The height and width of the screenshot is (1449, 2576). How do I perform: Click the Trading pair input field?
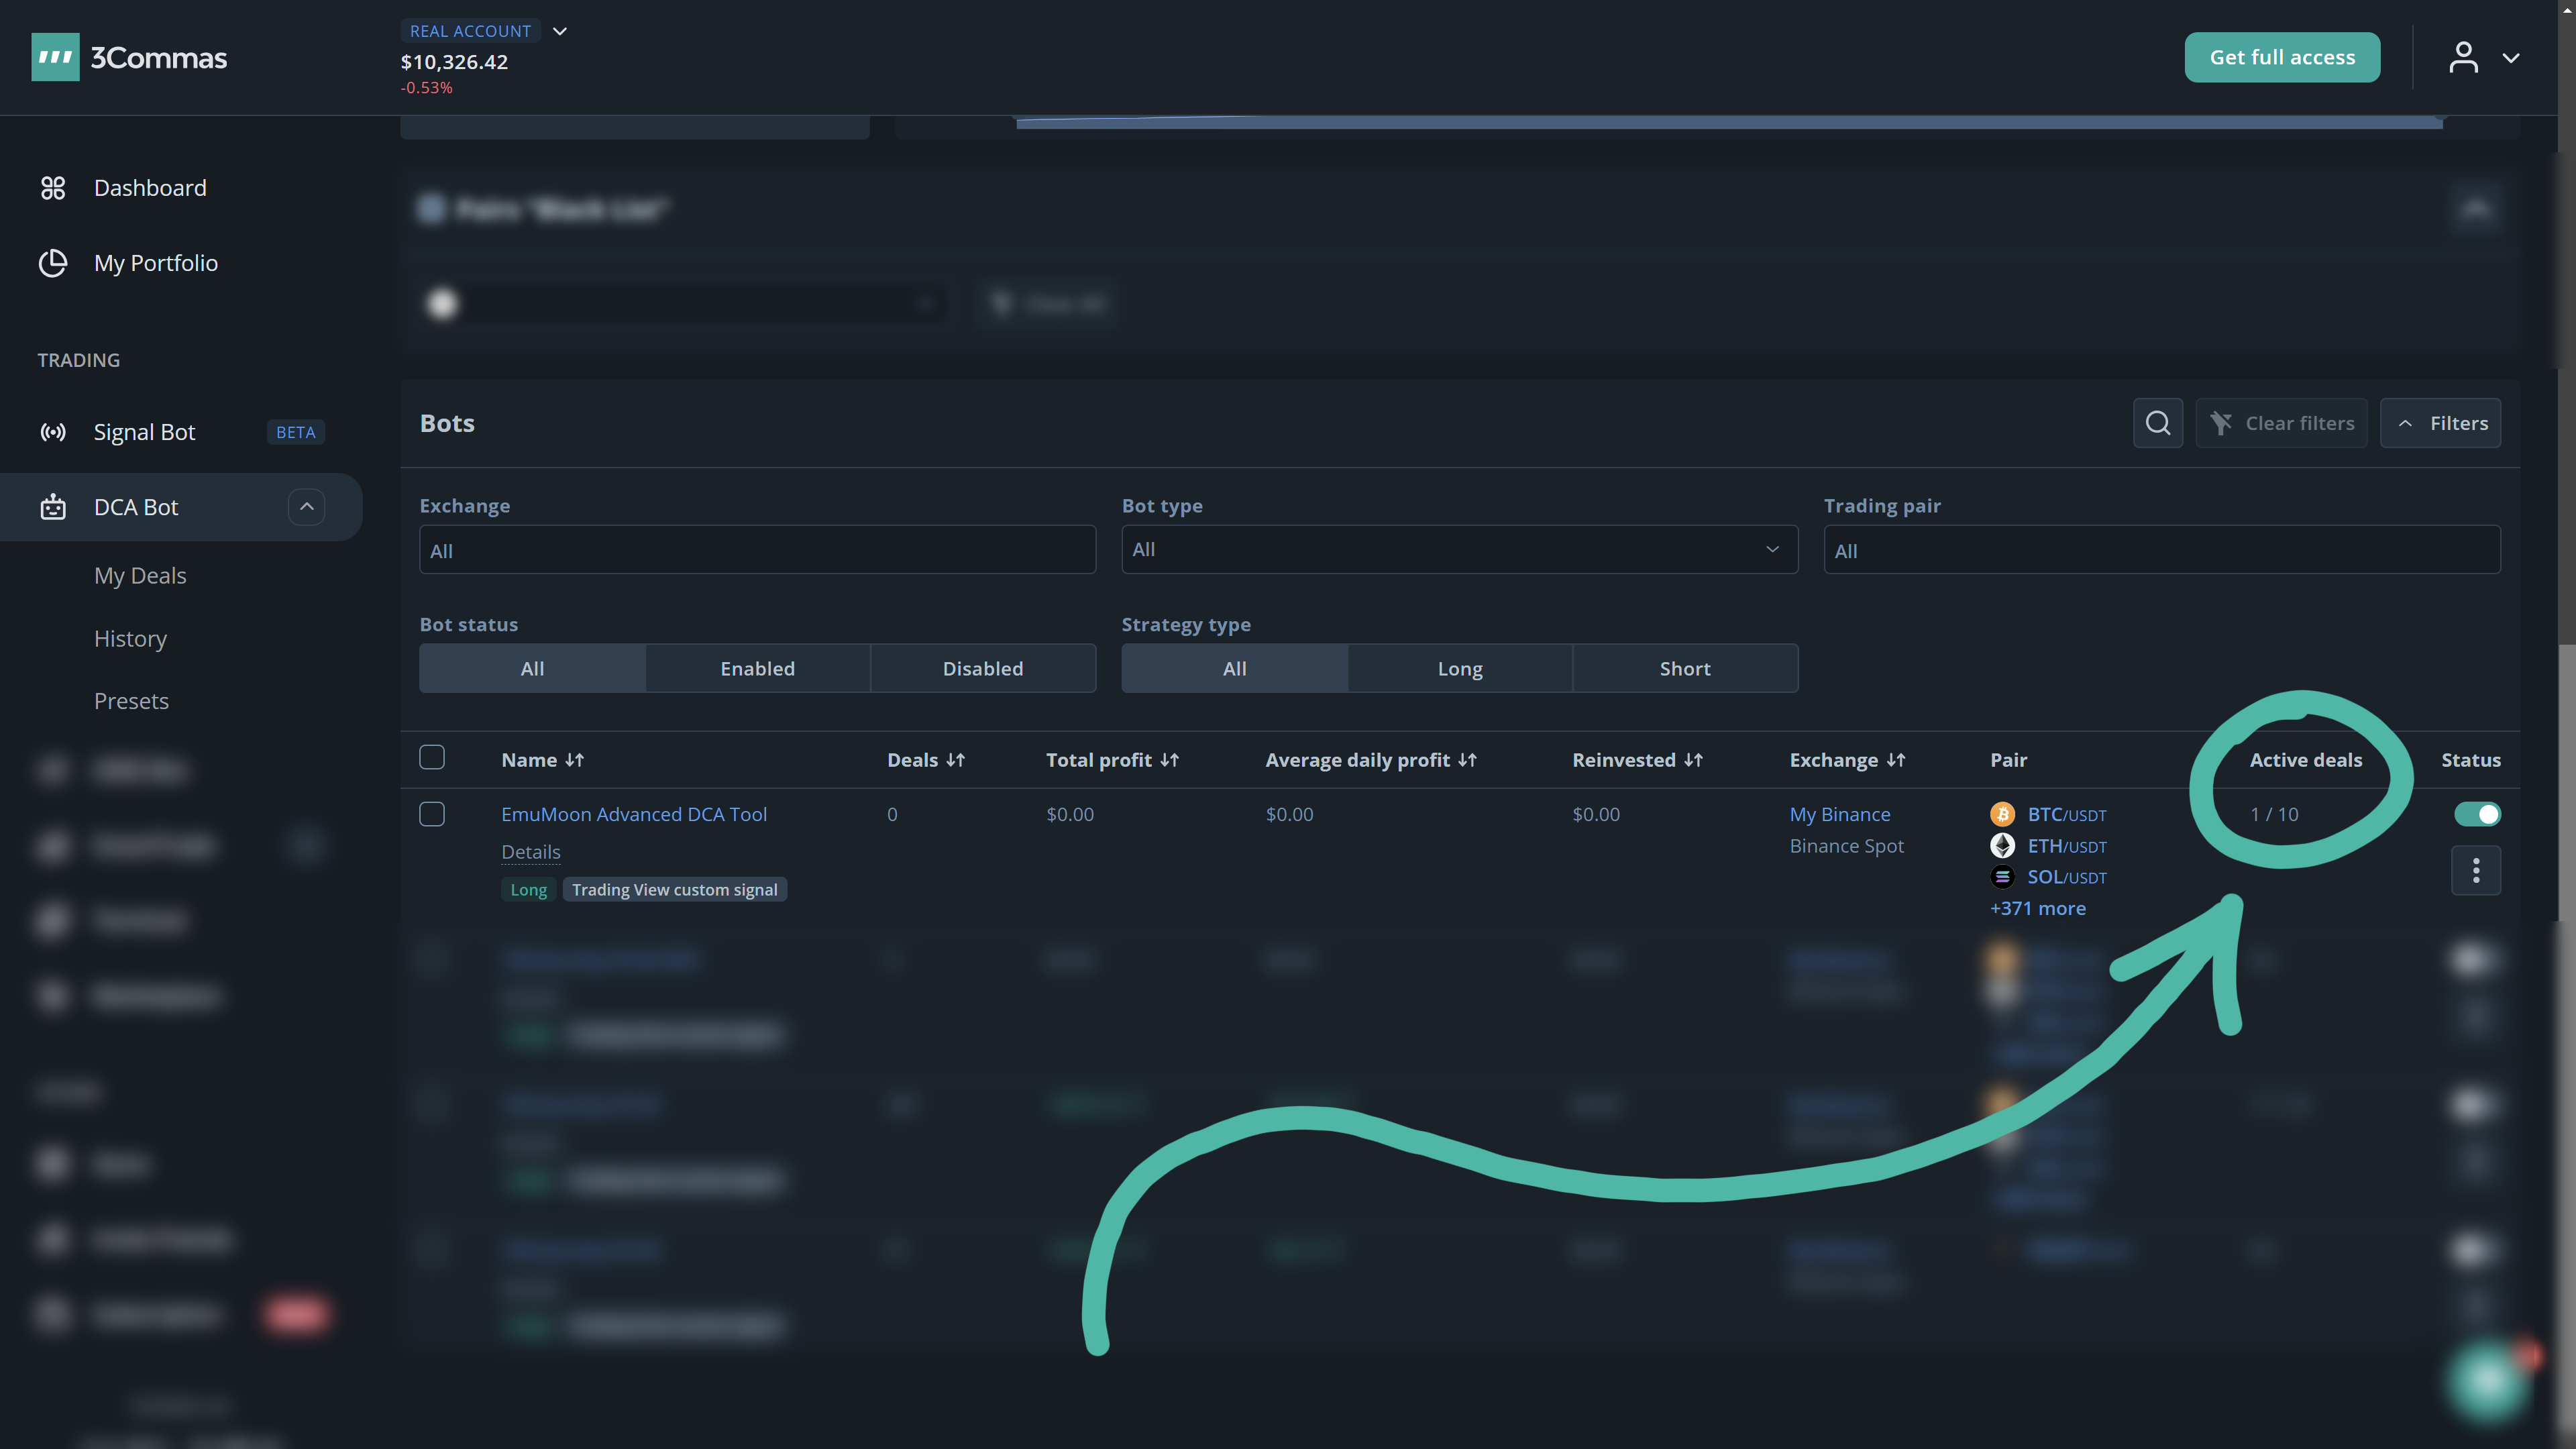tap(2163, 549)
